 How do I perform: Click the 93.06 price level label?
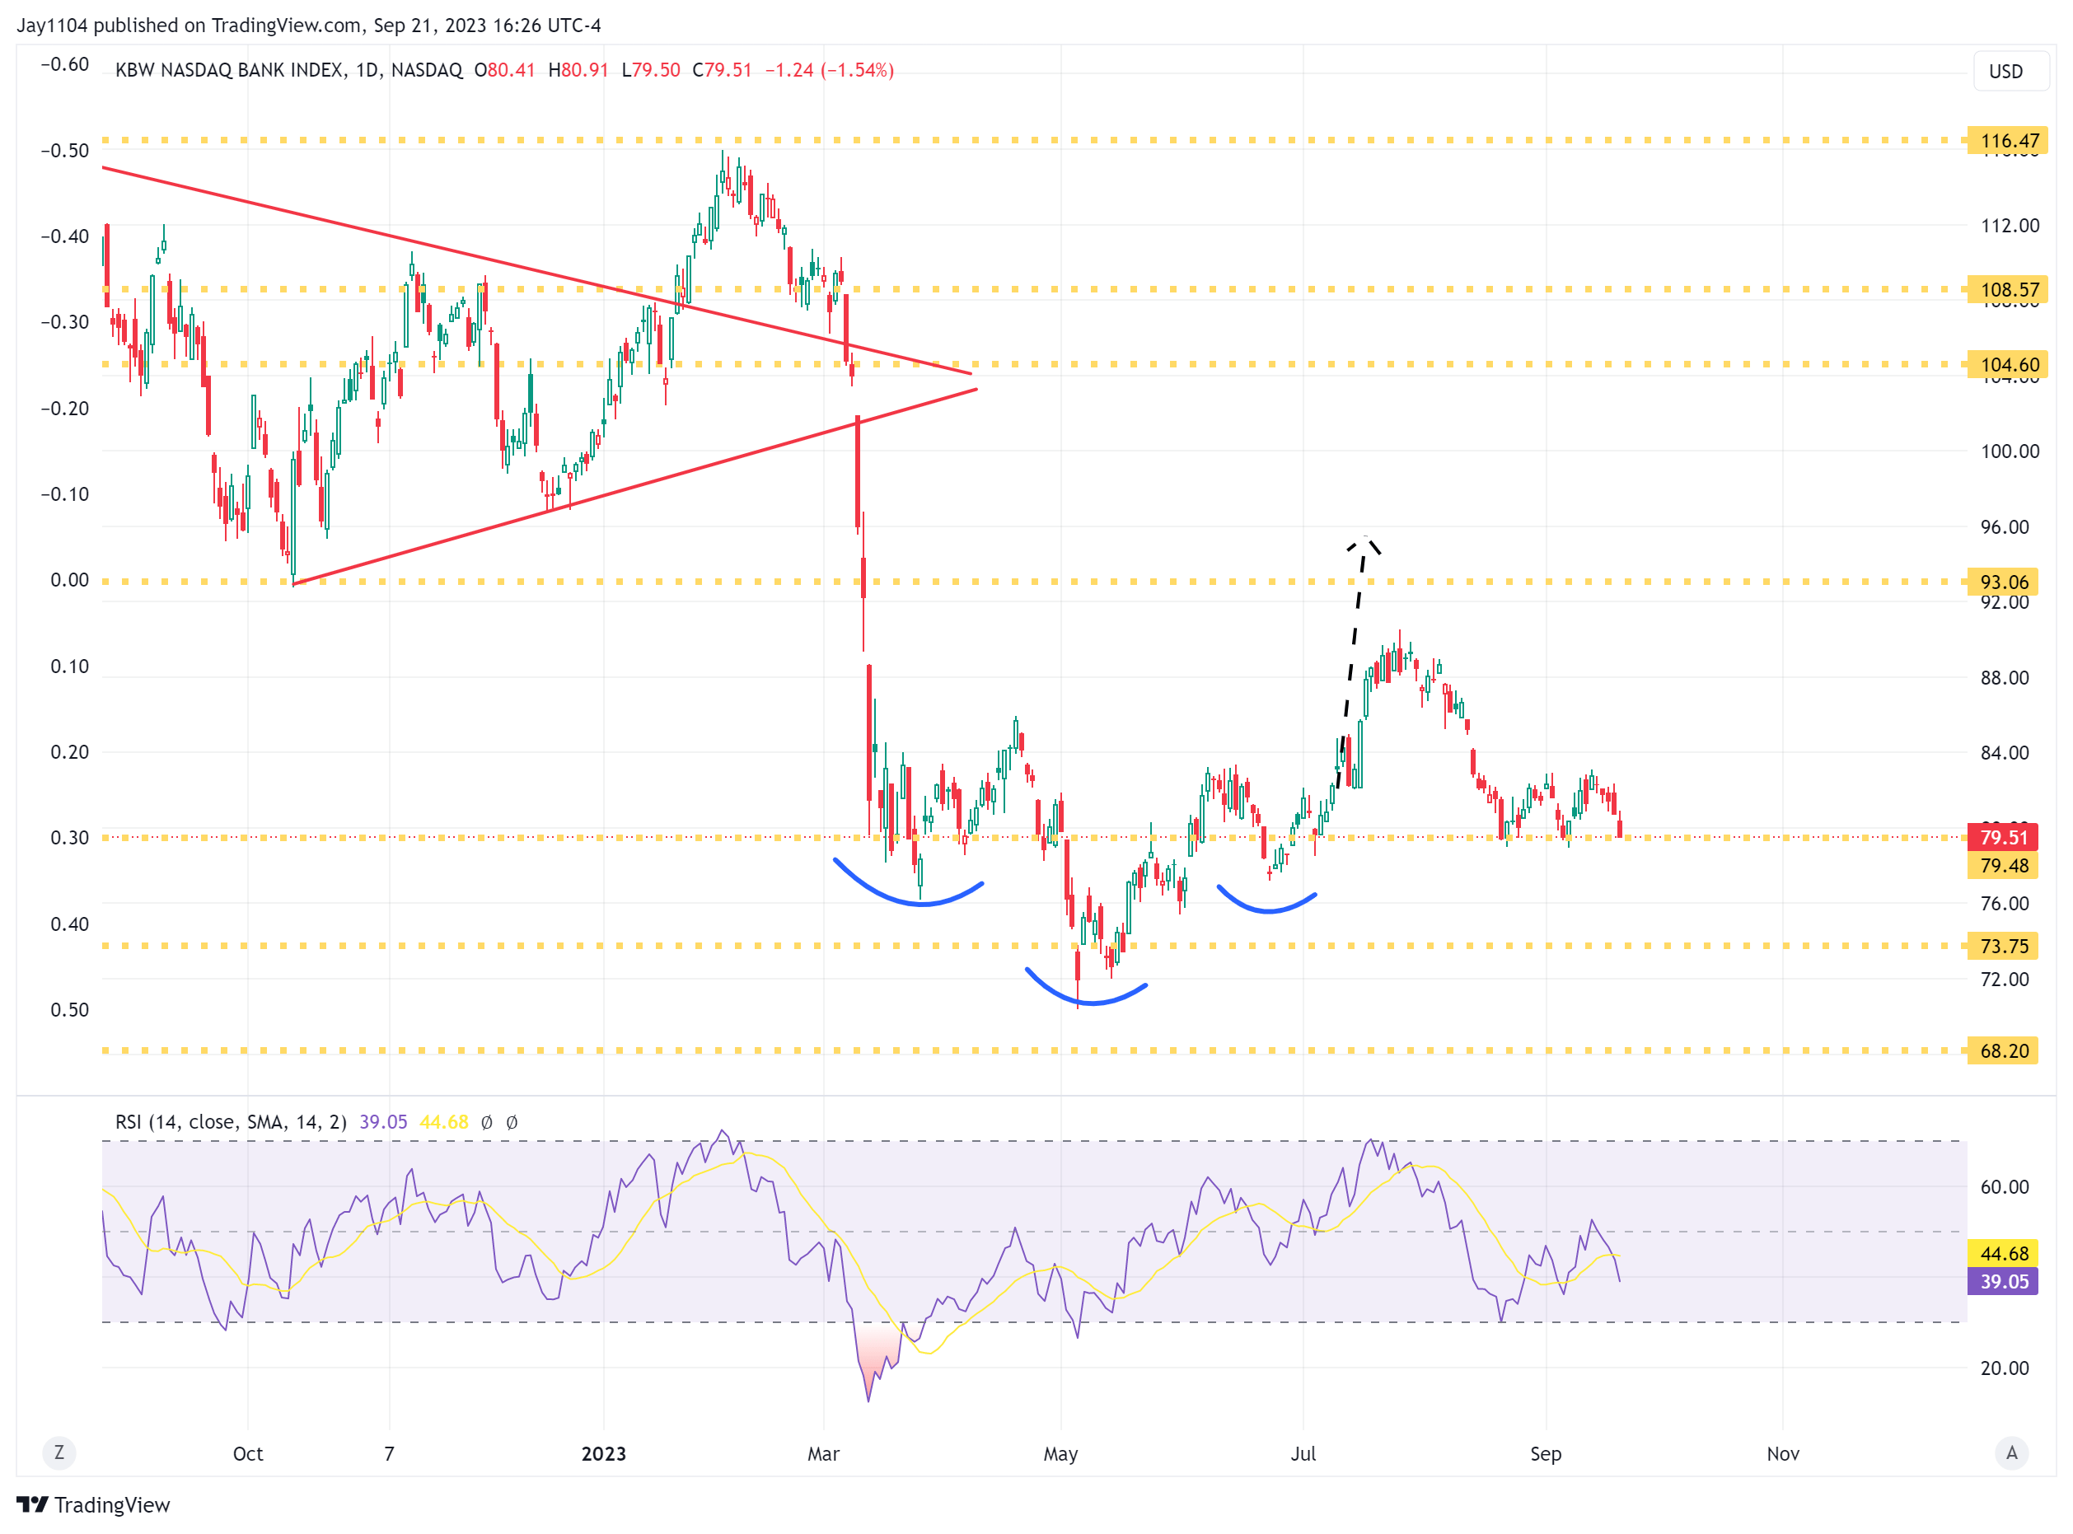2002,582
